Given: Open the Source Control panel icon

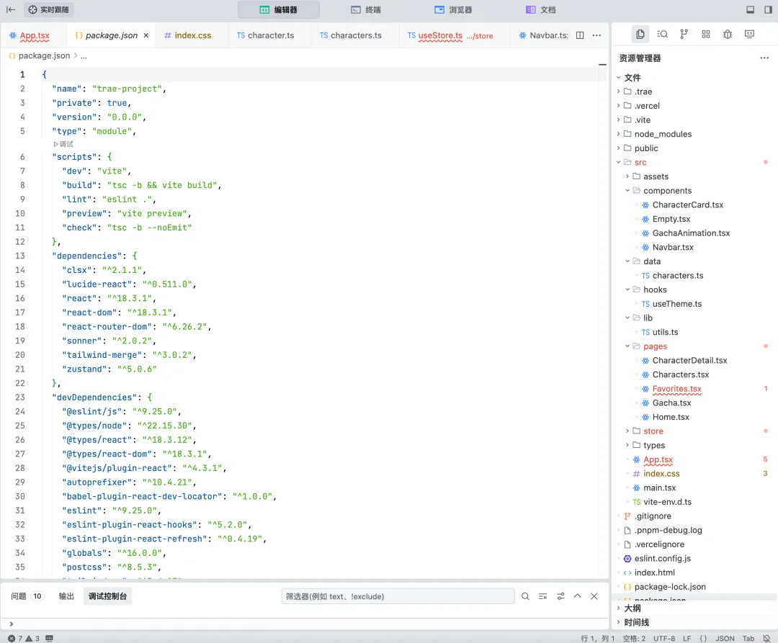Looking at the screenshot, I should 684,34.
